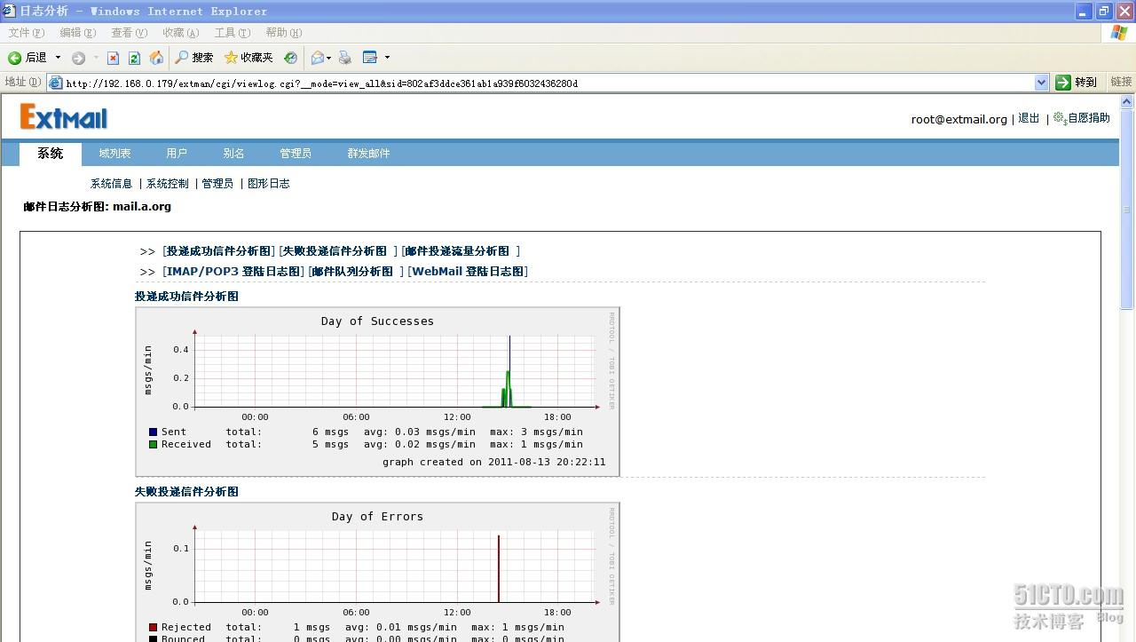The image size is (1136, 642).
Task: Switch to the 群发邮件 tab
Action: point(368,154)
